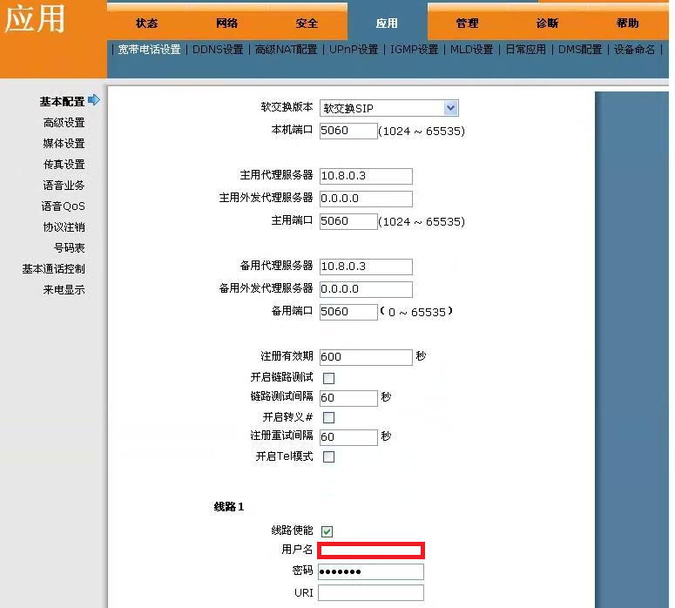Image resolution: width=675 pixels, height=608 pixels.
Task: Open DMS配置 submenu link
Action: [x=580, y=50]
